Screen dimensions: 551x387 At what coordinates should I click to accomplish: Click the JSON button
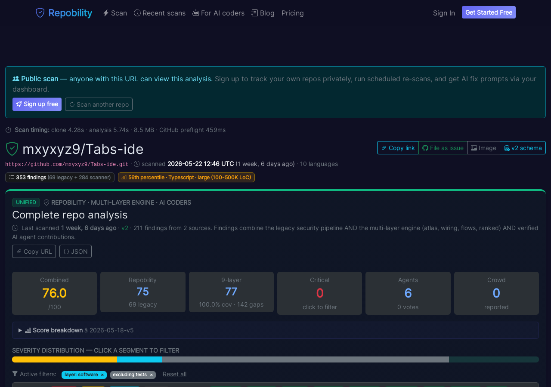click(x=75, y=251)
